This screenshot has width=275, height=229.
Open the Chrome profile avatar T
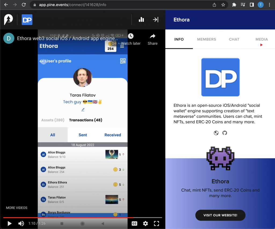[x=260, y=5]
